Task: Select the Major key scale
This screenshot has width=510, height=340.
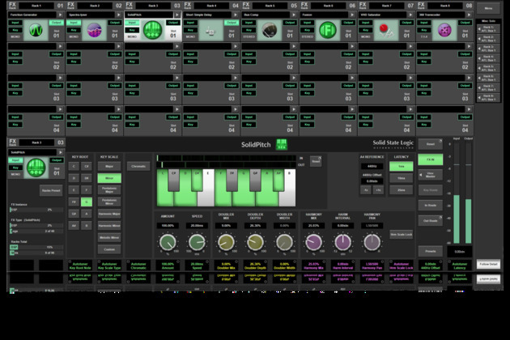Action: [x=109, y=166]
